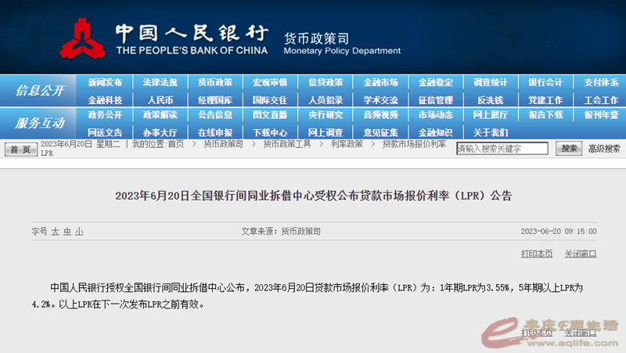Open 货币政策工具 breadcrumb link
The image size is (626, 353).
286,144
